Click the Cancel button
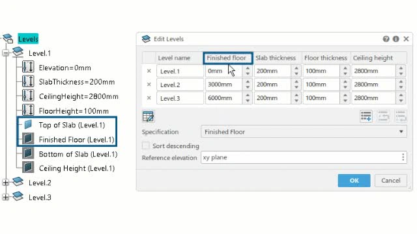 (x=391, y=181)
